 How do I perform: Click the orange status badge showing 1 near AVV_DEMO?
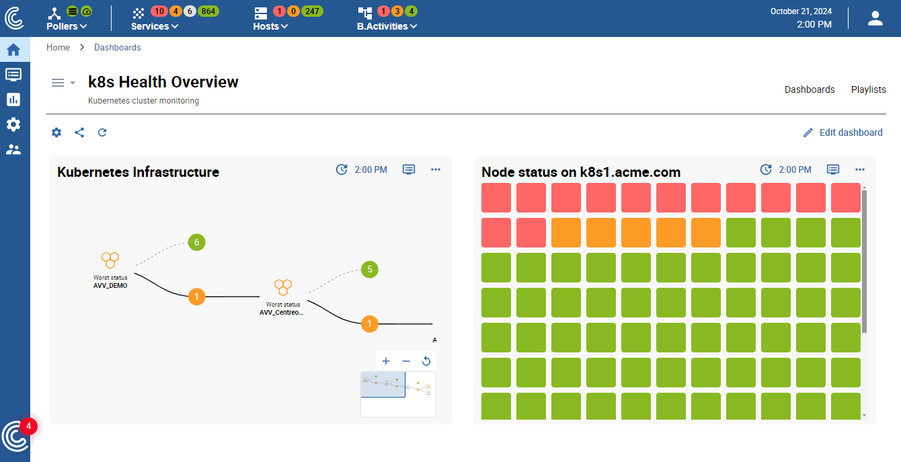click(x=196, y=297)
